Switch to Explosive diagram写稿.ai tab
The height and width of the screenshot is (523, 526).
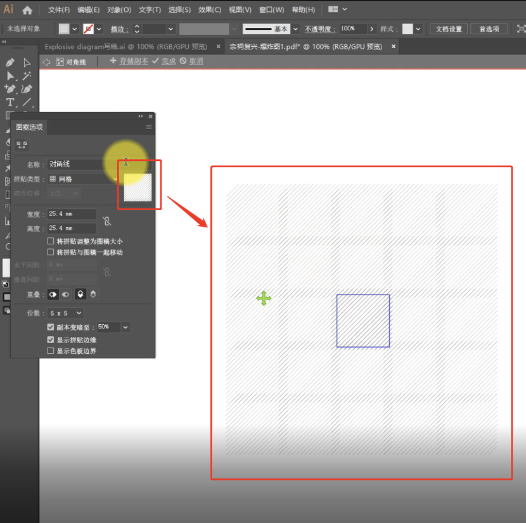coord(126,47)
